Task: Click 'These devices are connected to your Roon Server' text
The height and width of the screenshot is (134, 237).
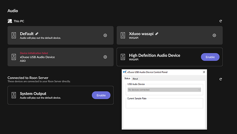Action: tap(39, 81)
